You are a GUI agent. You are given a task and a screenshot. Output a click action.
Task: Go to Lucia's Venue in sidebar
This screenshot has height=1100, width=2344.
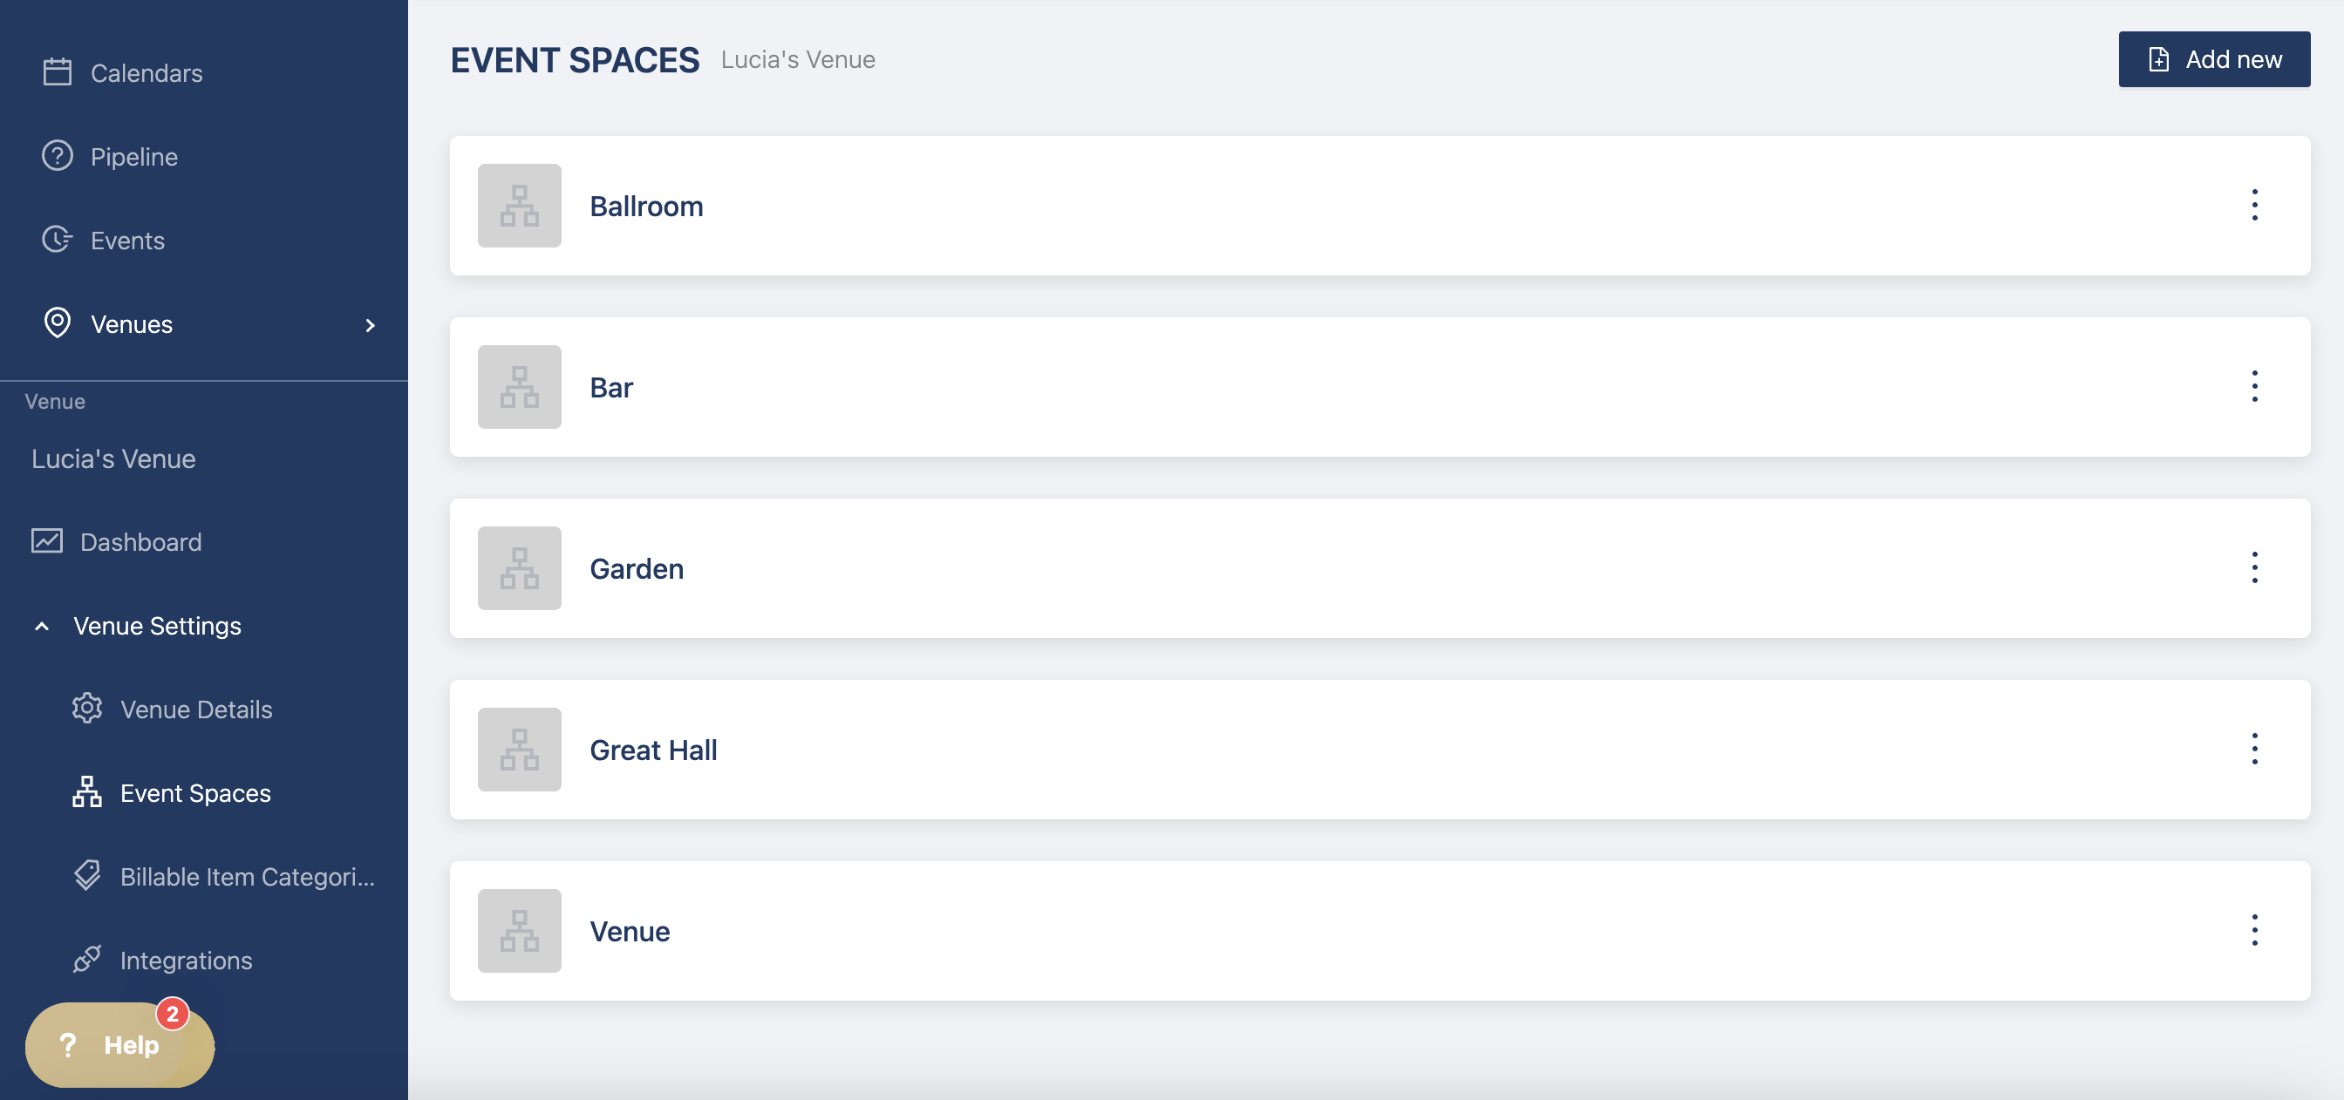[x=113, y=458]
